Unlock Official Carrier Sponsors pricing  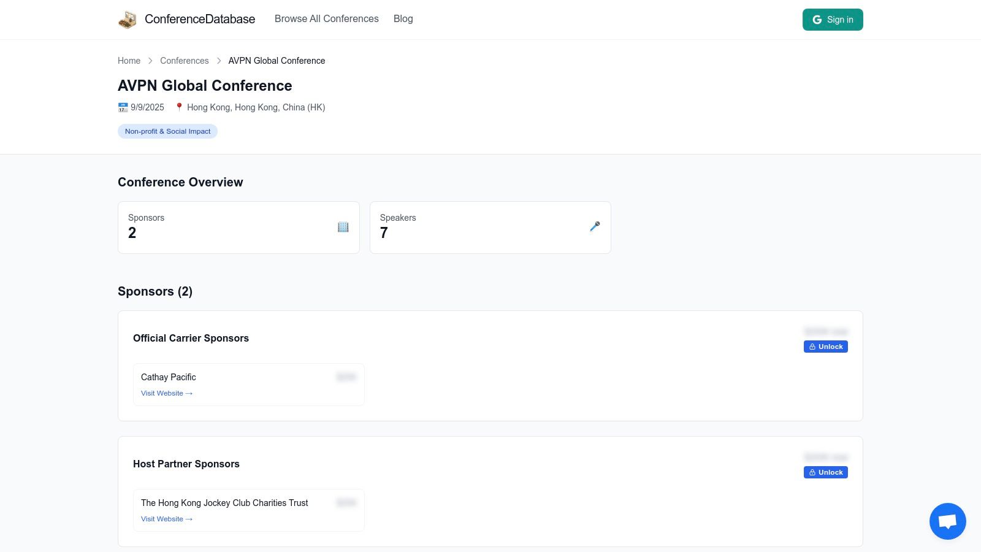(x=825, y=347)
